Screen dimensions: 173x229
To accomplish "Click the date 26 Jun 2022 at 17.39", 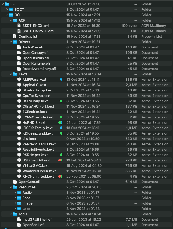I will pos(83,122).
